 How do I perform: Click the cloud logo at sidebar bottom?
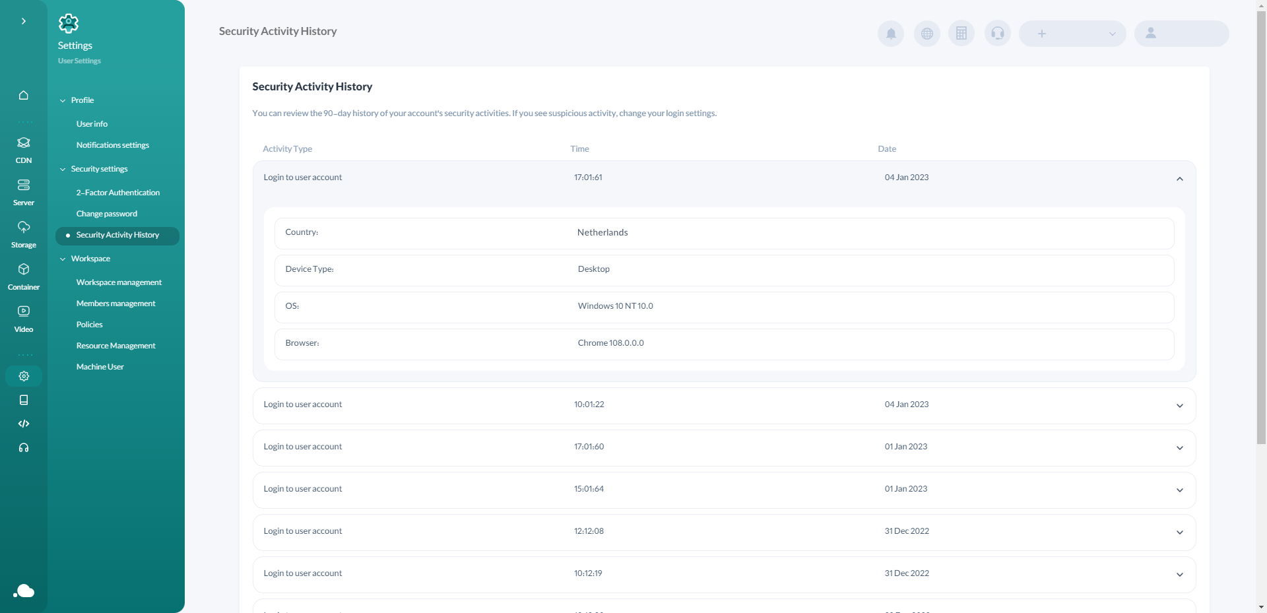(x=24, y=591)
